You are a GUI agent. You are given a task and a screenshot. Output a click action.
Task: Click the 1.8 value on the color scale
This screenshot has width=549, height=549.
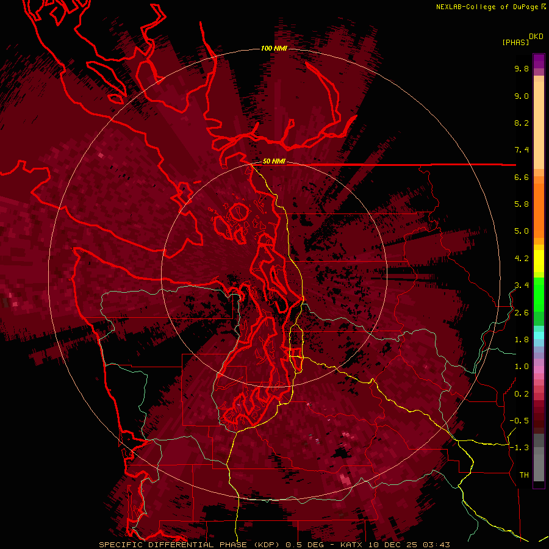[522, 340]
